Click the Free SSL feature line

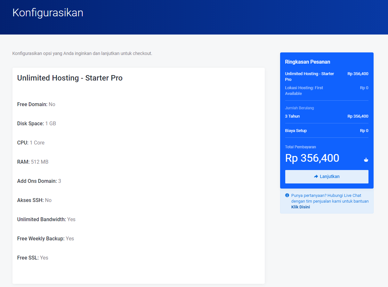33,258
